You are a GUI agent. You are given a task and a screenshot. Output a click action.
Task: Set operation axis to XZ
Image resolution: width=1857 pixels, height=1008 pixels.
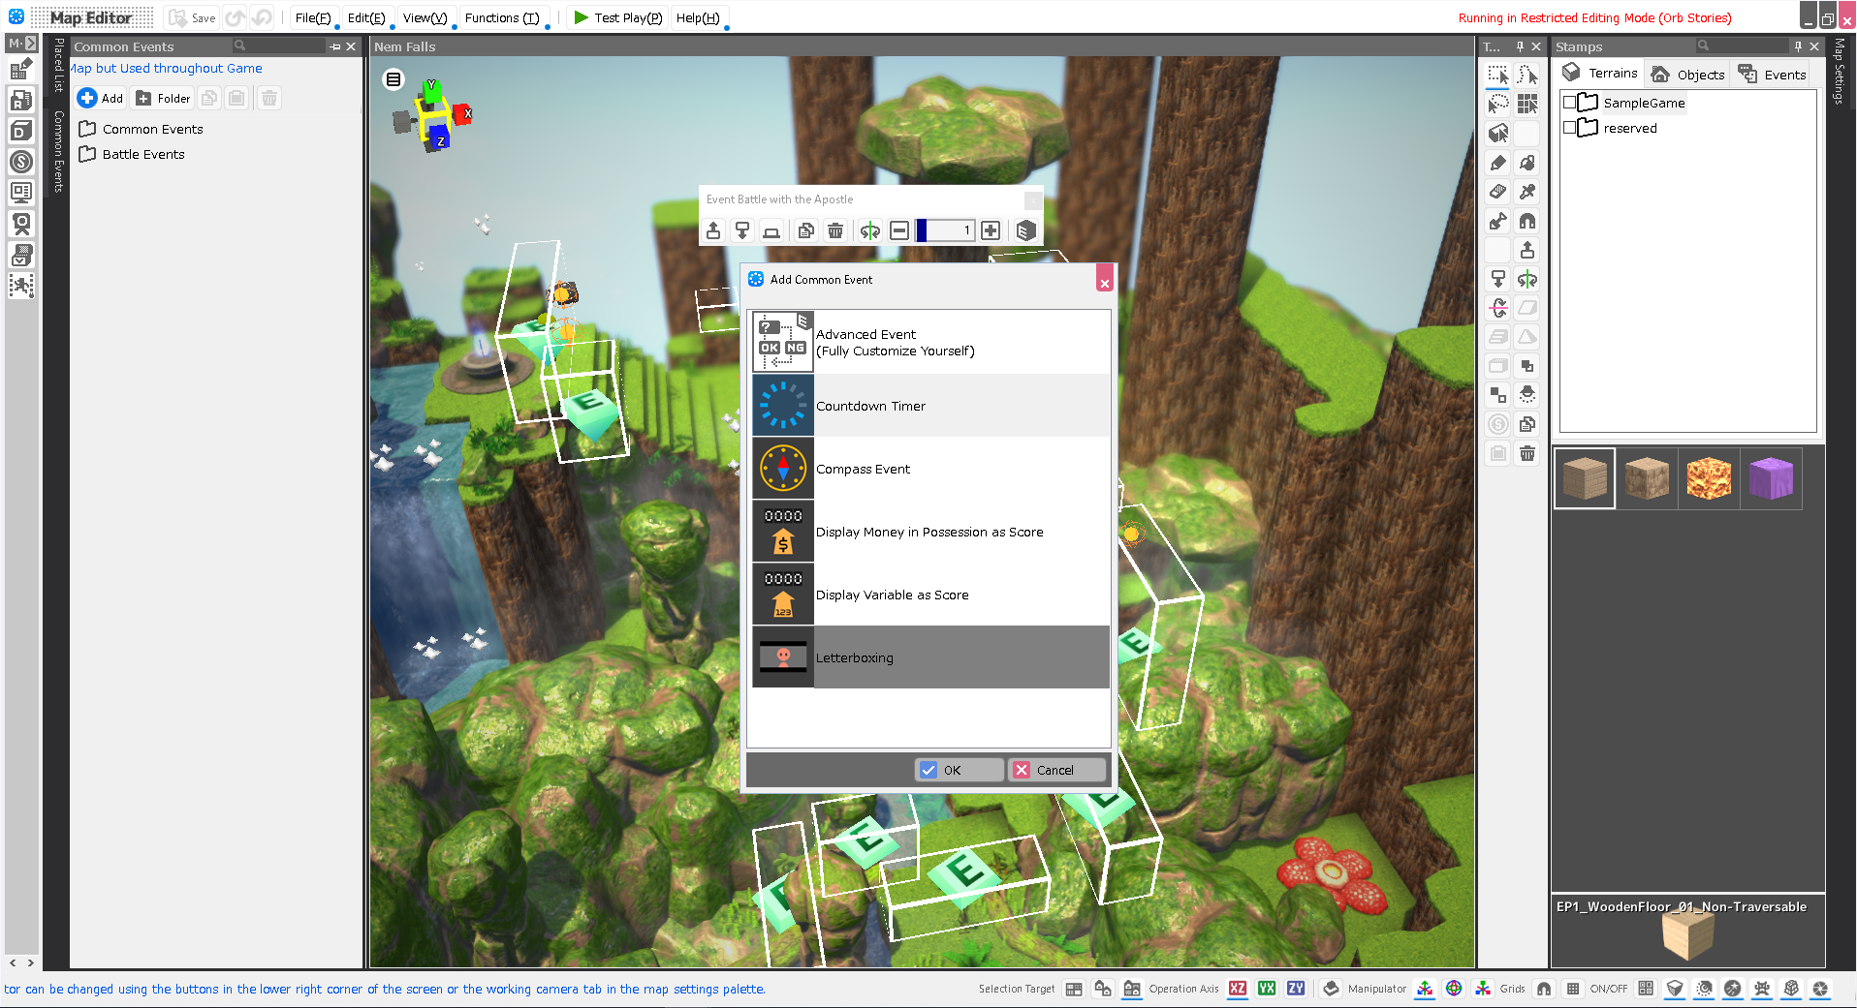[1237, 989]
